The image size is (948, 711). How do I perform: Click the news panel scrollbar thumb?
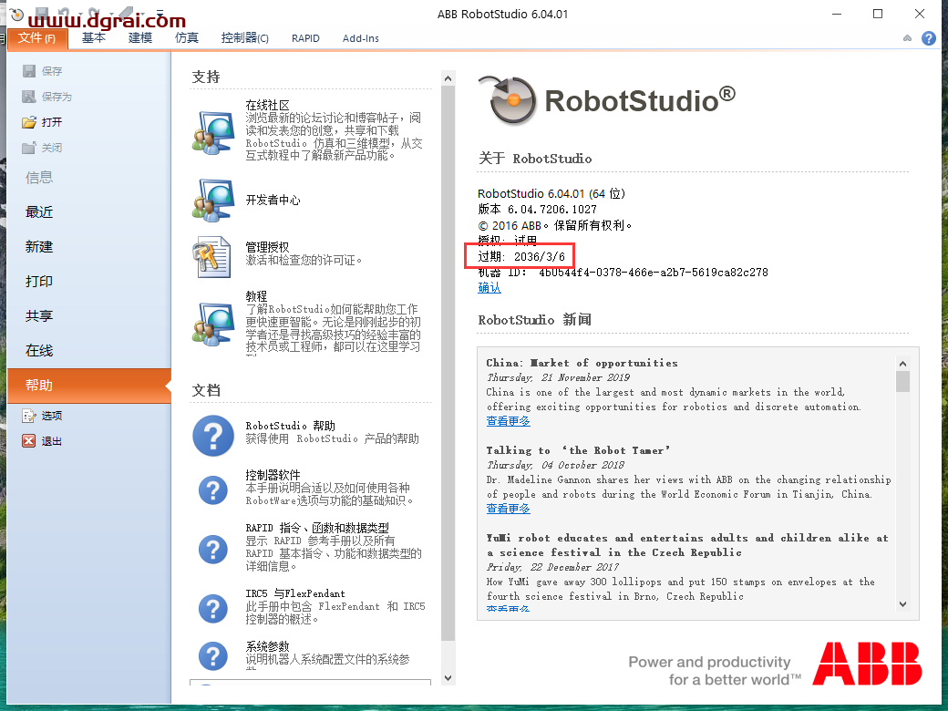point(902,382)
